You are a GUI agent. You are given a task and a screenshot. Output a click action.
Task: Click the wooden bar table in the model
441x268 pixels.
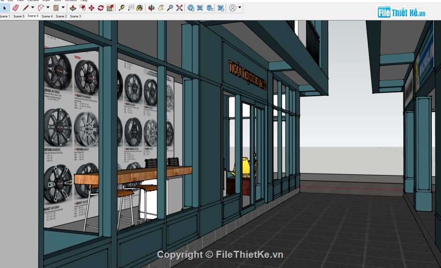tap(132, 175)
